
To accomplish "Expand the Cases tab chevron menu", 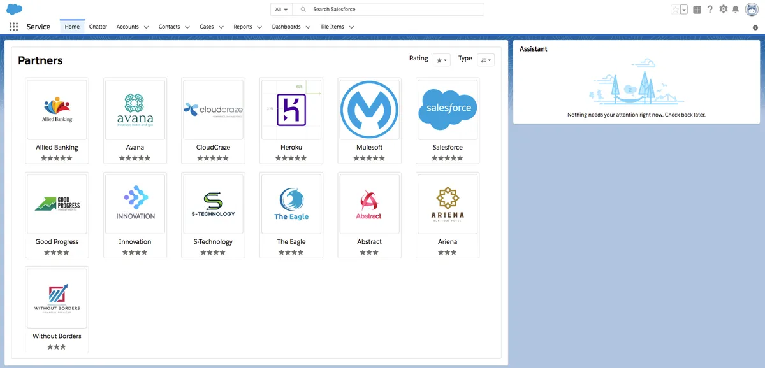I will 221,27.
